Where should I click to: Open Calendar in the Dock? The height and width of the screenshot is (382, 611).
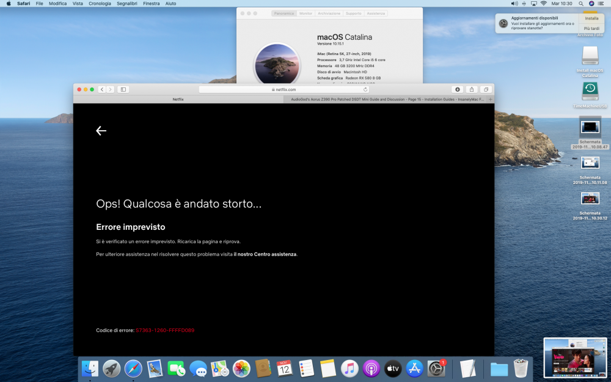285,368
